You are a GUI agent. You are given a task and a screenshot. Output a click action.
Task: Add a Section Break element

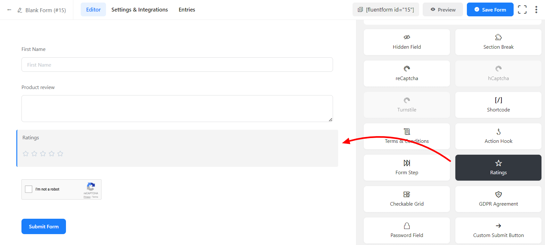[498, 42]
